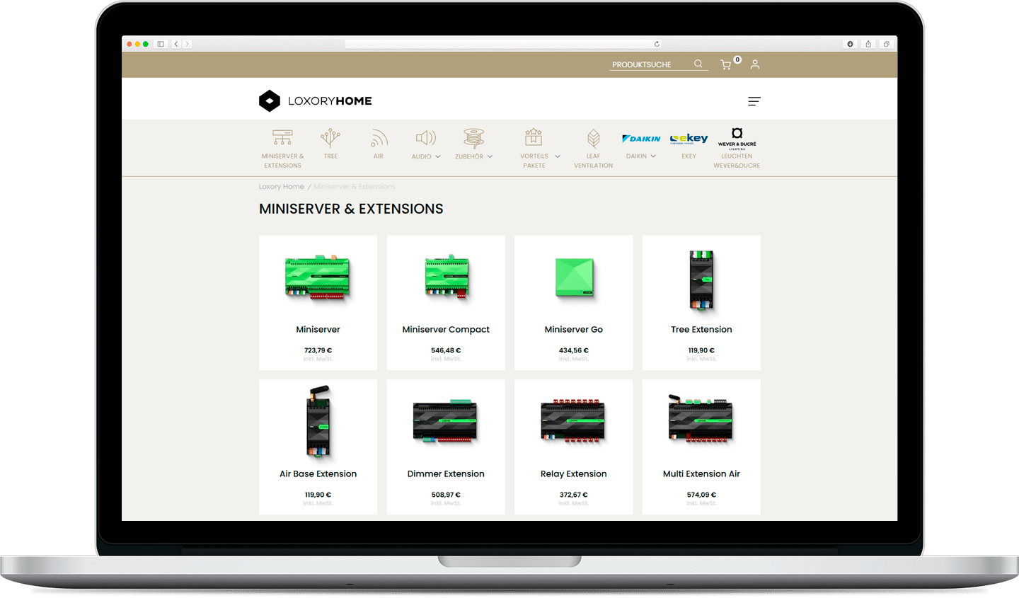
Task: Open the Leuchten Wever&Ducre menu label
Action: pyautogui.click(x=737, y=161)
